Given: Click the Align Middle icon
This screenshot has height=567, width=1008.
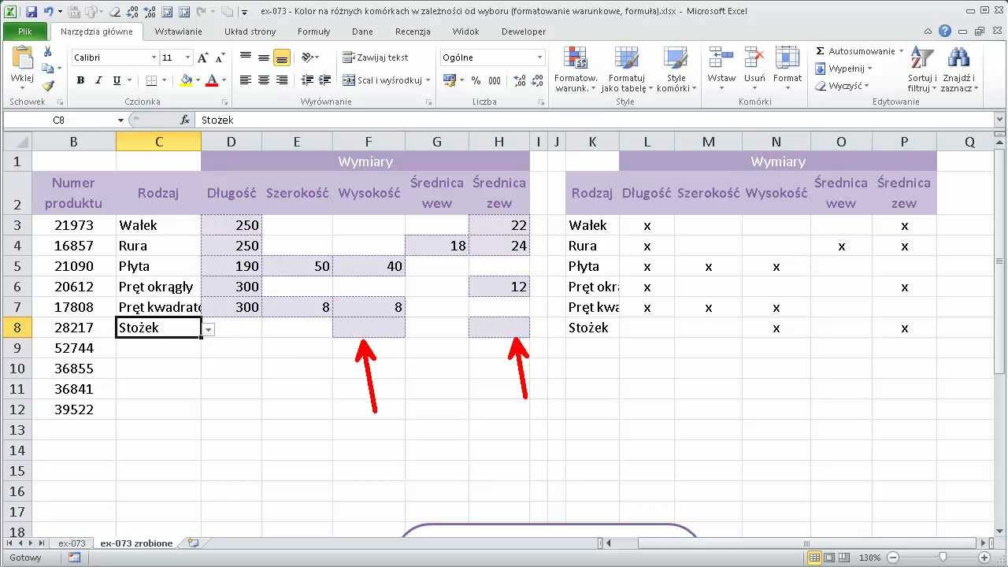Looking at the screenshot, I should pos(264,57).
